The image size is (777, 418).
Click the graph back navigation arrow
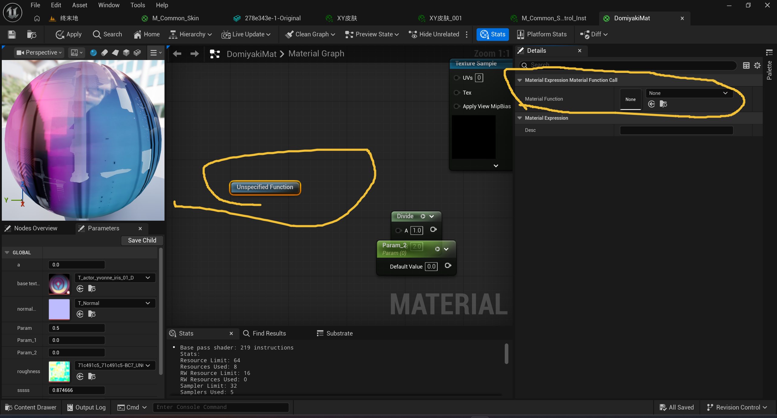[x=177, y=54]
